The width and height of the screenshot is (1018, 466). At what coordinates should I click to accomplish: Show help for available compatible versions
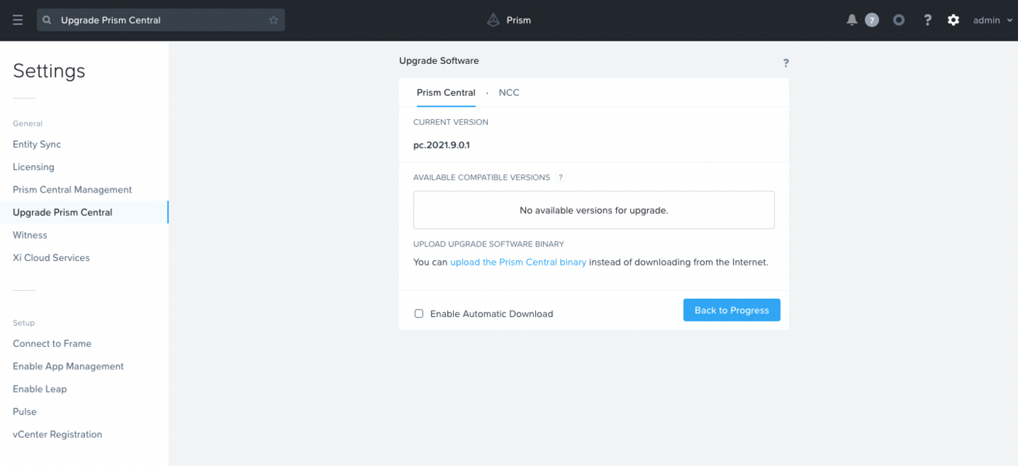coord(561,177)
